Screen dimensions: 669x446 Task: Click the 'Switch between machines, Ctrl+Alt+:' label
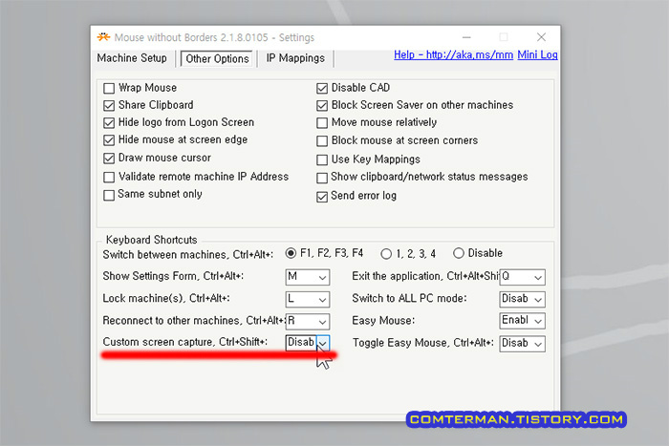(187, 255)
